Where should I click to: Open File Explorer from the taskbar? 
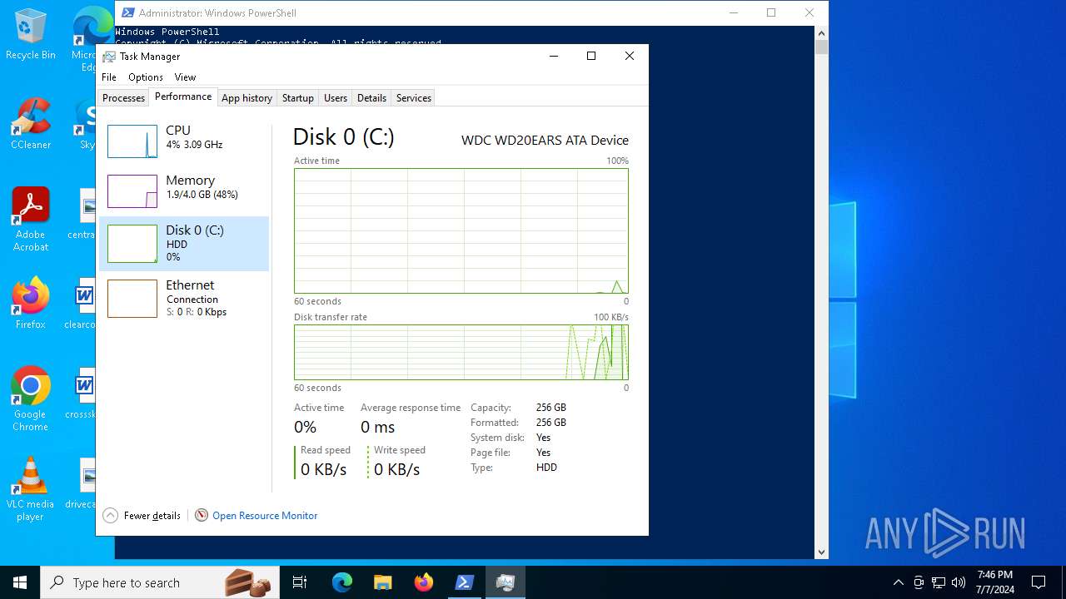pyautogui.click(x=382, y=582)
